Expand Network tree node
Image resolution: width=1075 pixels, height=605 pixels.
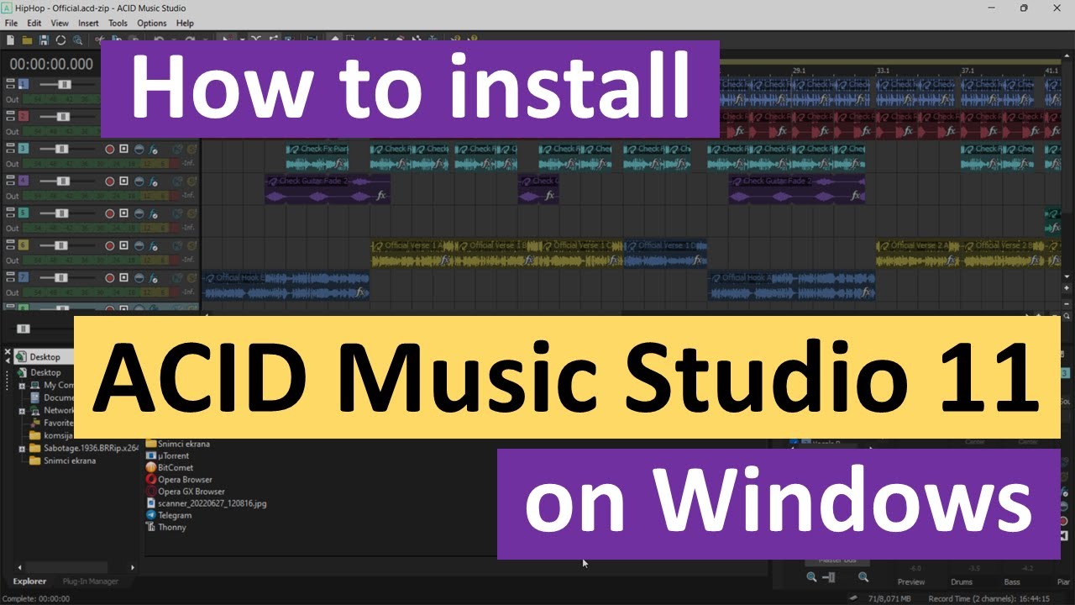click(23, 411)
